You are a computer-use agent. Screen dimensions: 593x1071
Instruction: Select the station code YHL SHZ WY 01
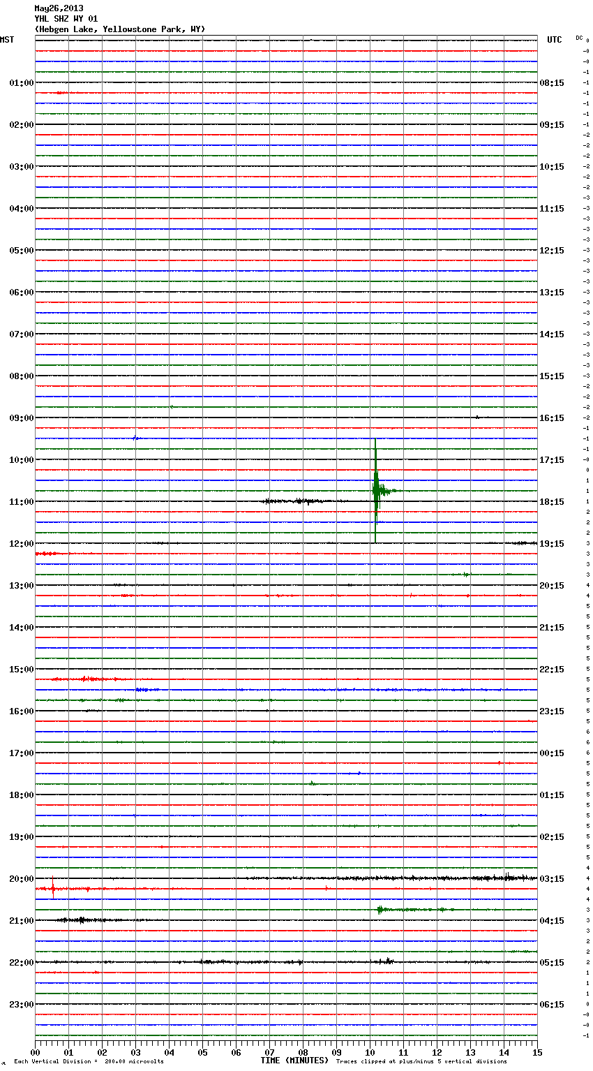(66, 19)
